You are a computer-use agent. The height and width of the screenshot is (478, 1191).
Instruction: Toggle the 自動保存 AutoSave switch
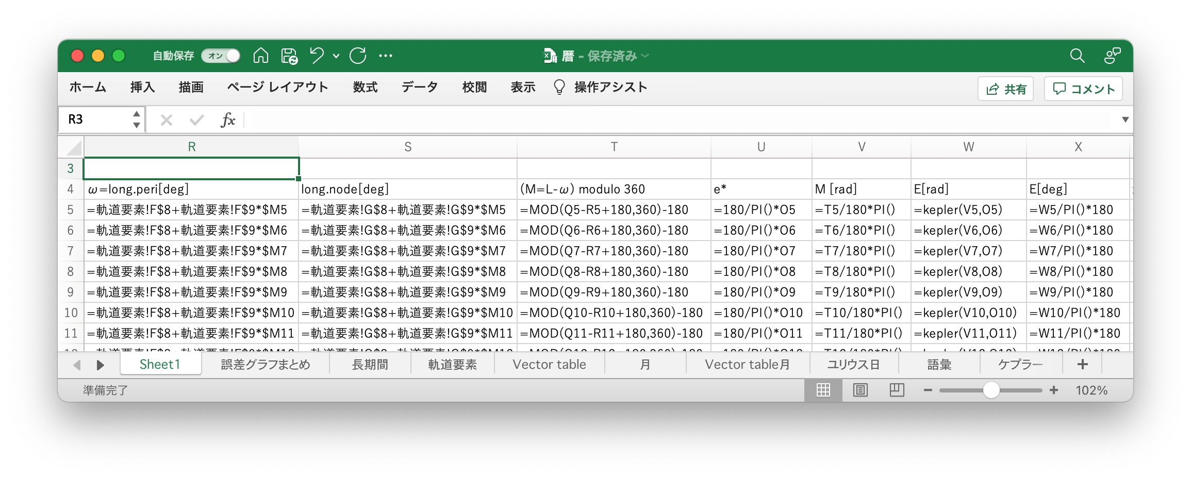pyautogui.click(x=221, y=56)
